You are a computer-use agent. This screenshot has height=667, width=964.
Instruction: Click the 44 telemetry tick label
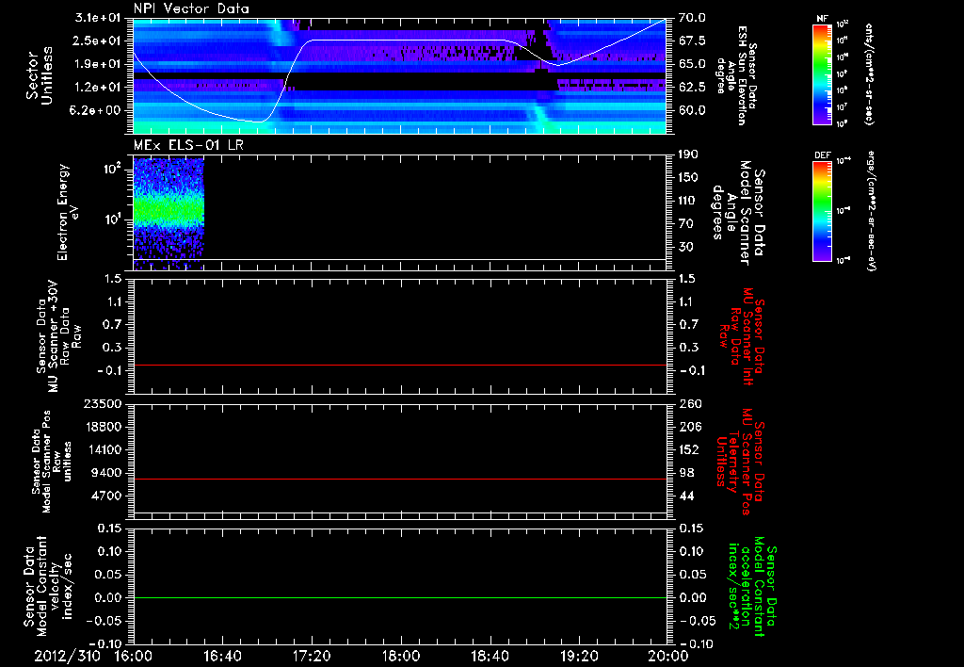click(x=686, y=496)
